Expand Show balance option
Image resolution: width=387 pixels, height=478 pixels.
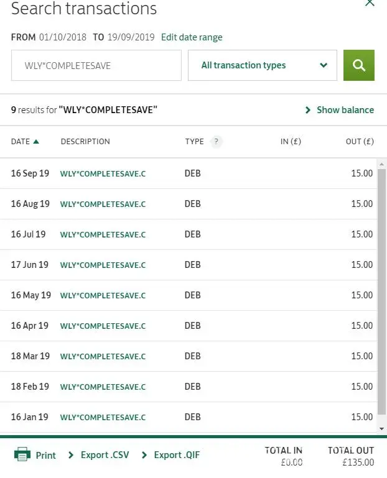click(340, 110)
